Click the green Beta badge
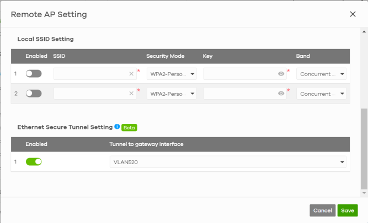Screen dimensions: 368x223 coord(129,127)
